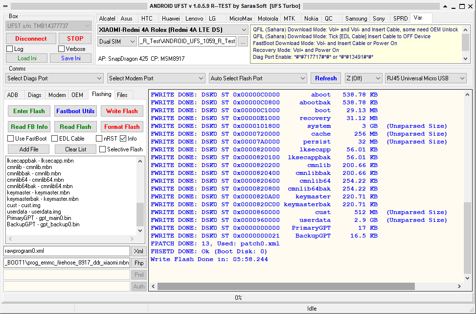Viewport: 476px width, 314px height.
Task: Expand the Select Diags Port dropdown
Action: [54, 78]
